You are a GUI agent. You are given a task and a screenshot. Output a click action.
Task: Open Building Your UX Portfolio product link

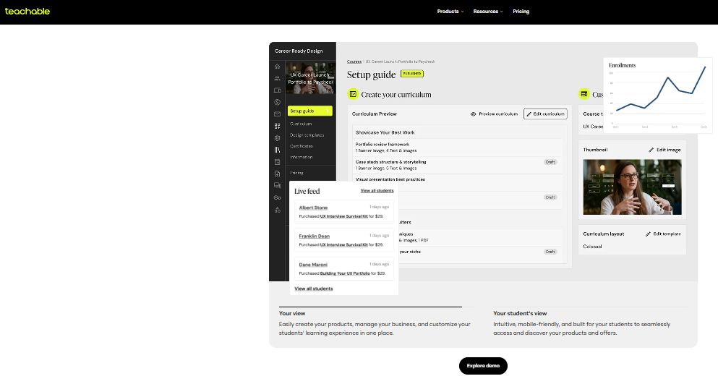pos(345,273)
